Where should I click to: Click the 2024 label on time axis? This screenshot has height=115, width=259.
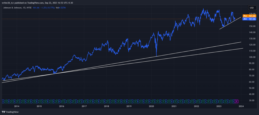click(x=241, y=106)
